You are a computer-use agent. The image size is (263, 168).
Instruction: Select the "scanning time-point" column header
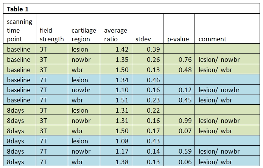(x=20, y=30)
